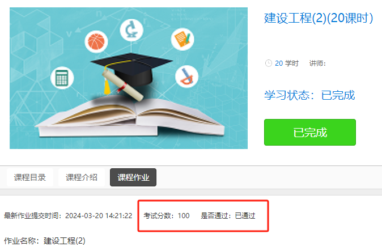Click the 考试分数: 100 score text
382x251 pixels.
pos(167,216)
